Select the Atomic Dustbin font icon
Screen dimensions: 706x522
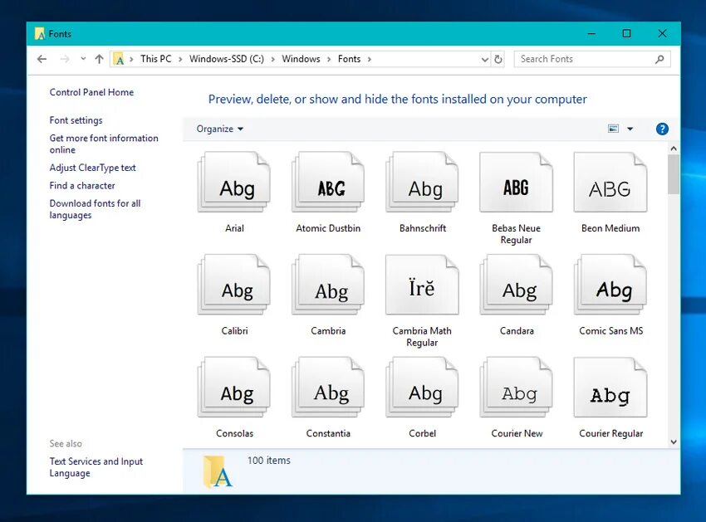(x=328, y=183)
